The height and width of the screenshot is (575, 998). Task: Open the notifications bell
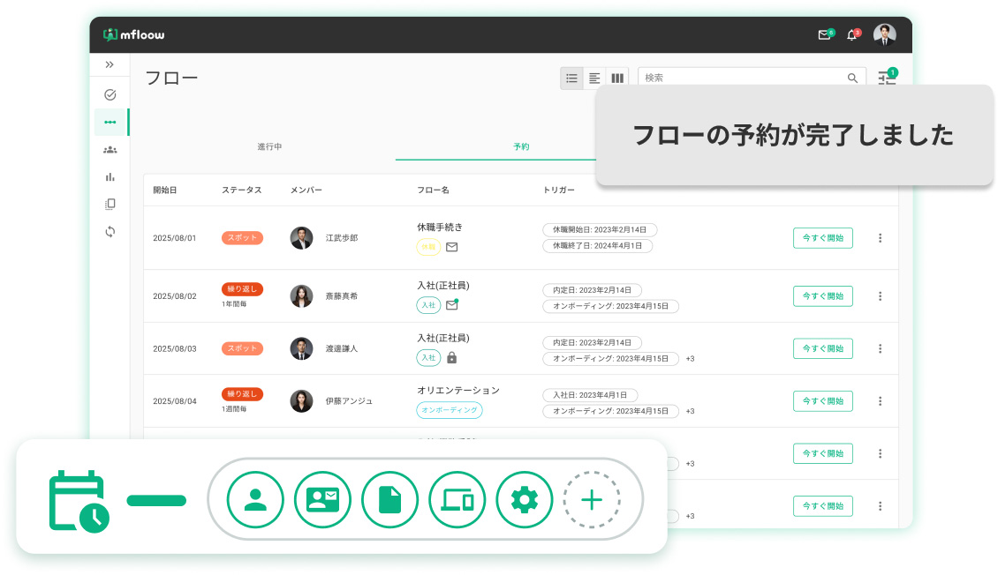852,35
